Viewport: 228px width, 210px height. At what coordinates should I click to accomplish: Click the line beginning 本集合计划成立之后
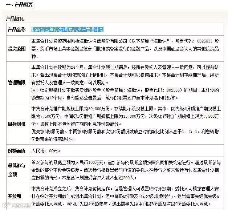pyautogui.click(x=125, y=189)
